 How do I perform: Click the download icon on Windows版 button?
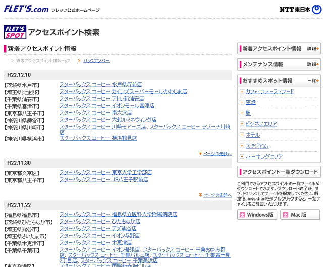click(242, 215)
